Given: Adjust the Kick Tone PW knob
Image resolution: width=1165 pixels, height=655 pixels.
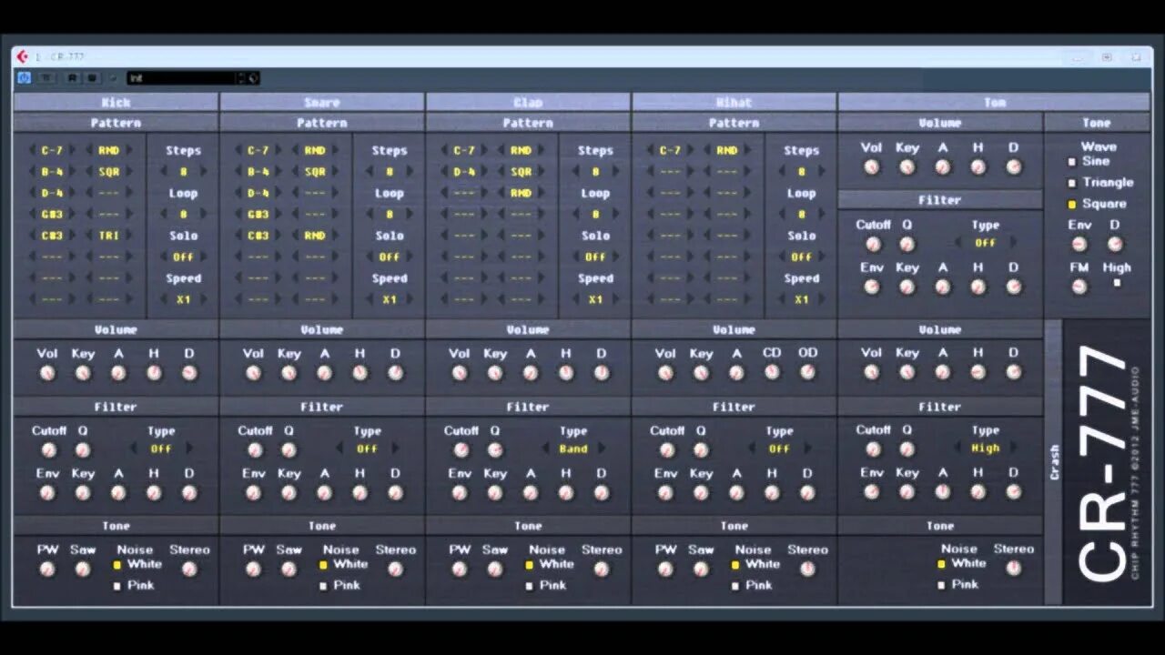Looking at the screenshot, I should [x=47, y=569].
